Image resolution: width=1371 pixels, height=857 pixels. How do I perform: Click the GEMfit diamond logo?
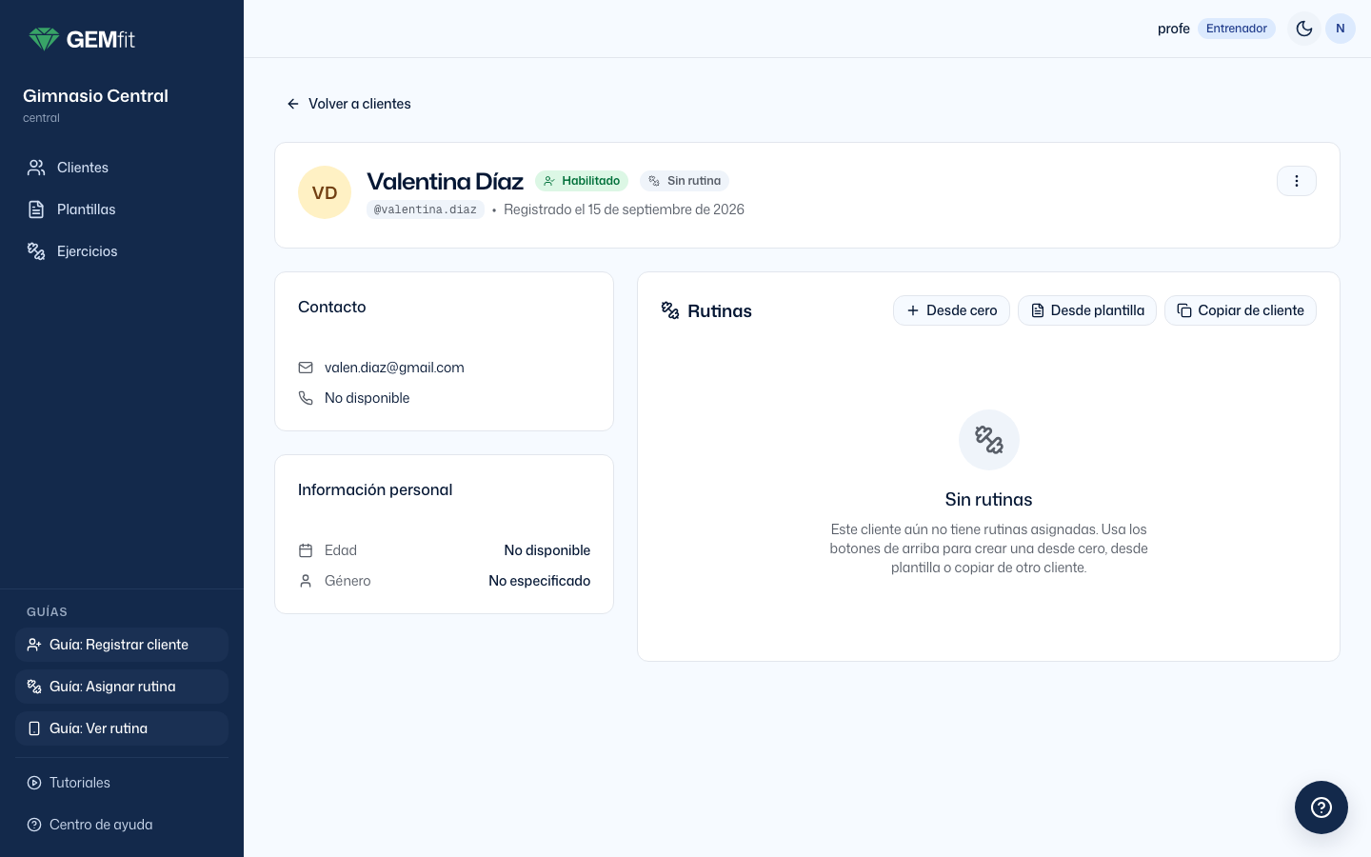tap(82, 39)
